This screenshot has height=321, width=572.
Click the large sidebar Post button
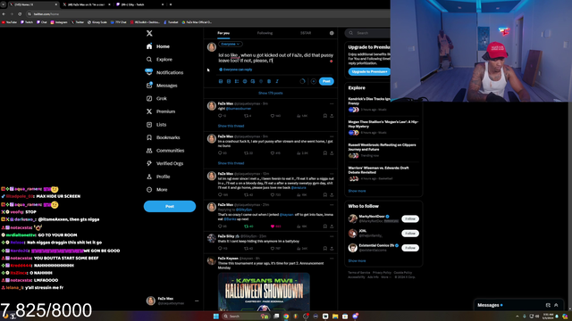pyautogui.click(x=170, y=206)
